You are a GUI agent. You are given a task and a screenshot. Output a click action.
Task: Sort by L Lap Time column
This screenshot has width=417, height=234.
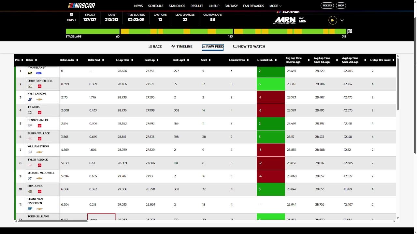pyautogui.click(x=125, y=60)
